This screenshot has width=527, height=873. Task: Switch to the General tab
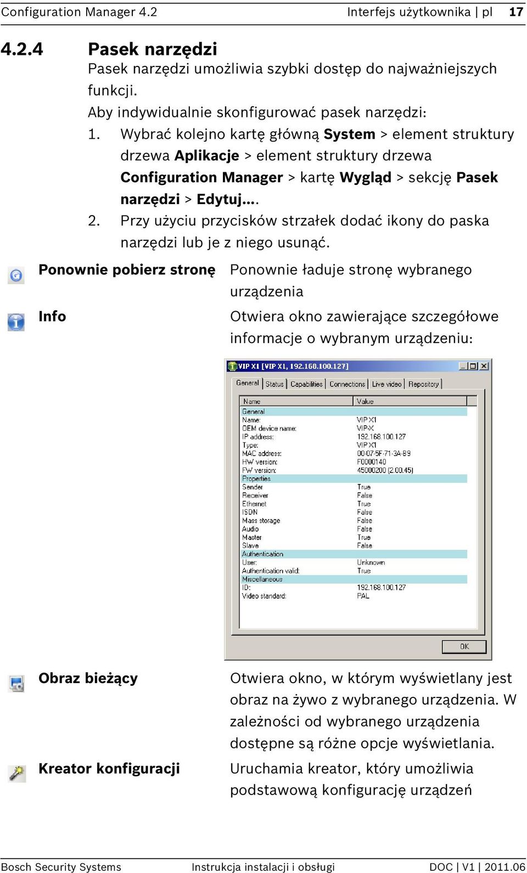tap(247, 383)
